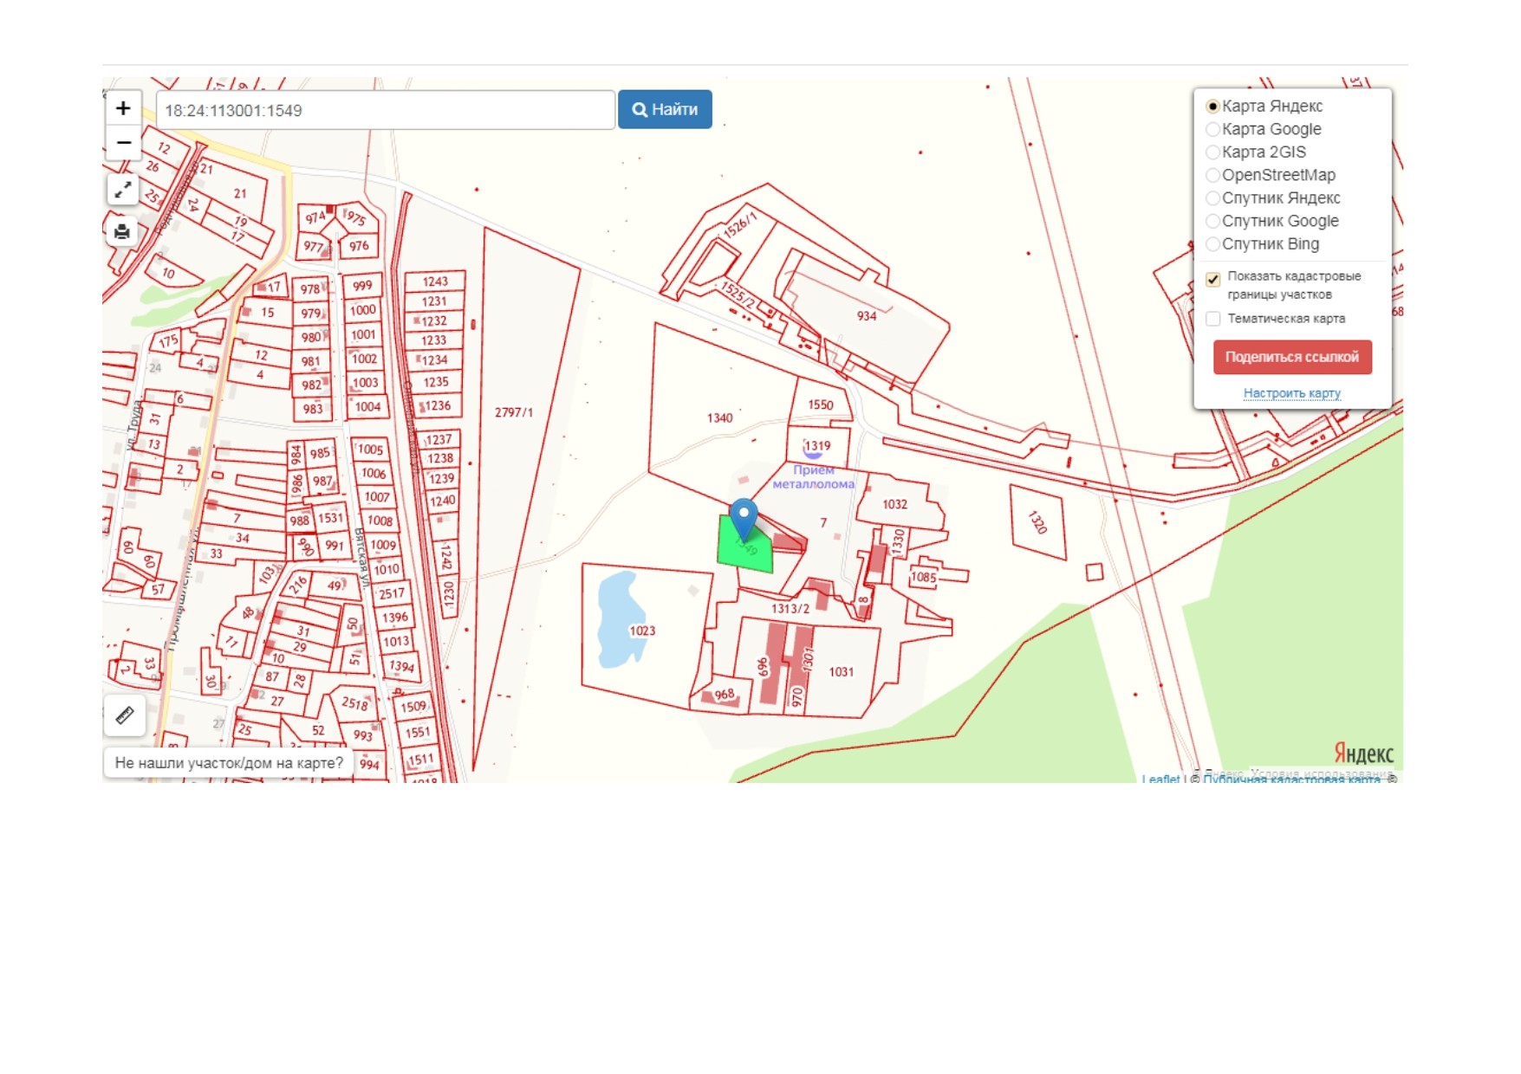Focus the cadastral number search field

pos(386,110)
